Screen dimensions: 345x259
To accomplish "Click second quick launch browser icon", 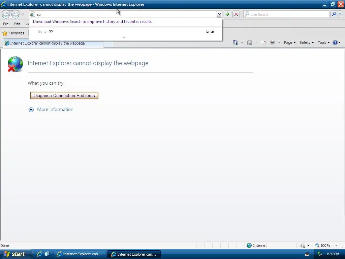I will tap(46, 254).
